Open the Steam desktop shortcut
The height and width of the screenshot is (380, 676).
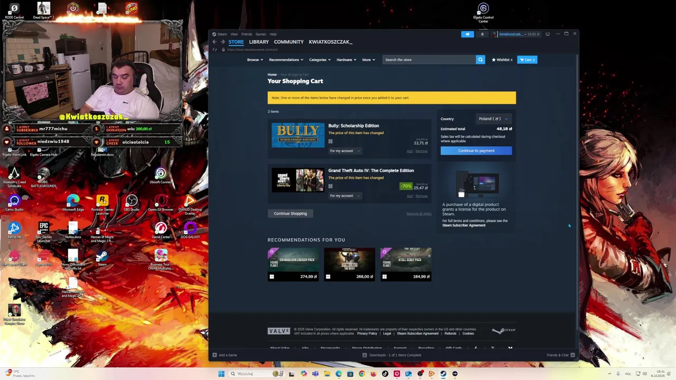pyautogui.click(x=102, y=258)
